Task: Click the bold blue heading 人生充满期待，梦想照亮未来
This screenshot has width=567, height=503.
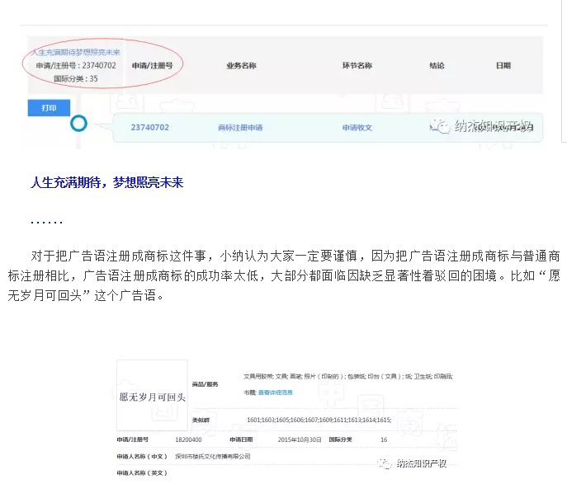Action: [x=107, y=182]
